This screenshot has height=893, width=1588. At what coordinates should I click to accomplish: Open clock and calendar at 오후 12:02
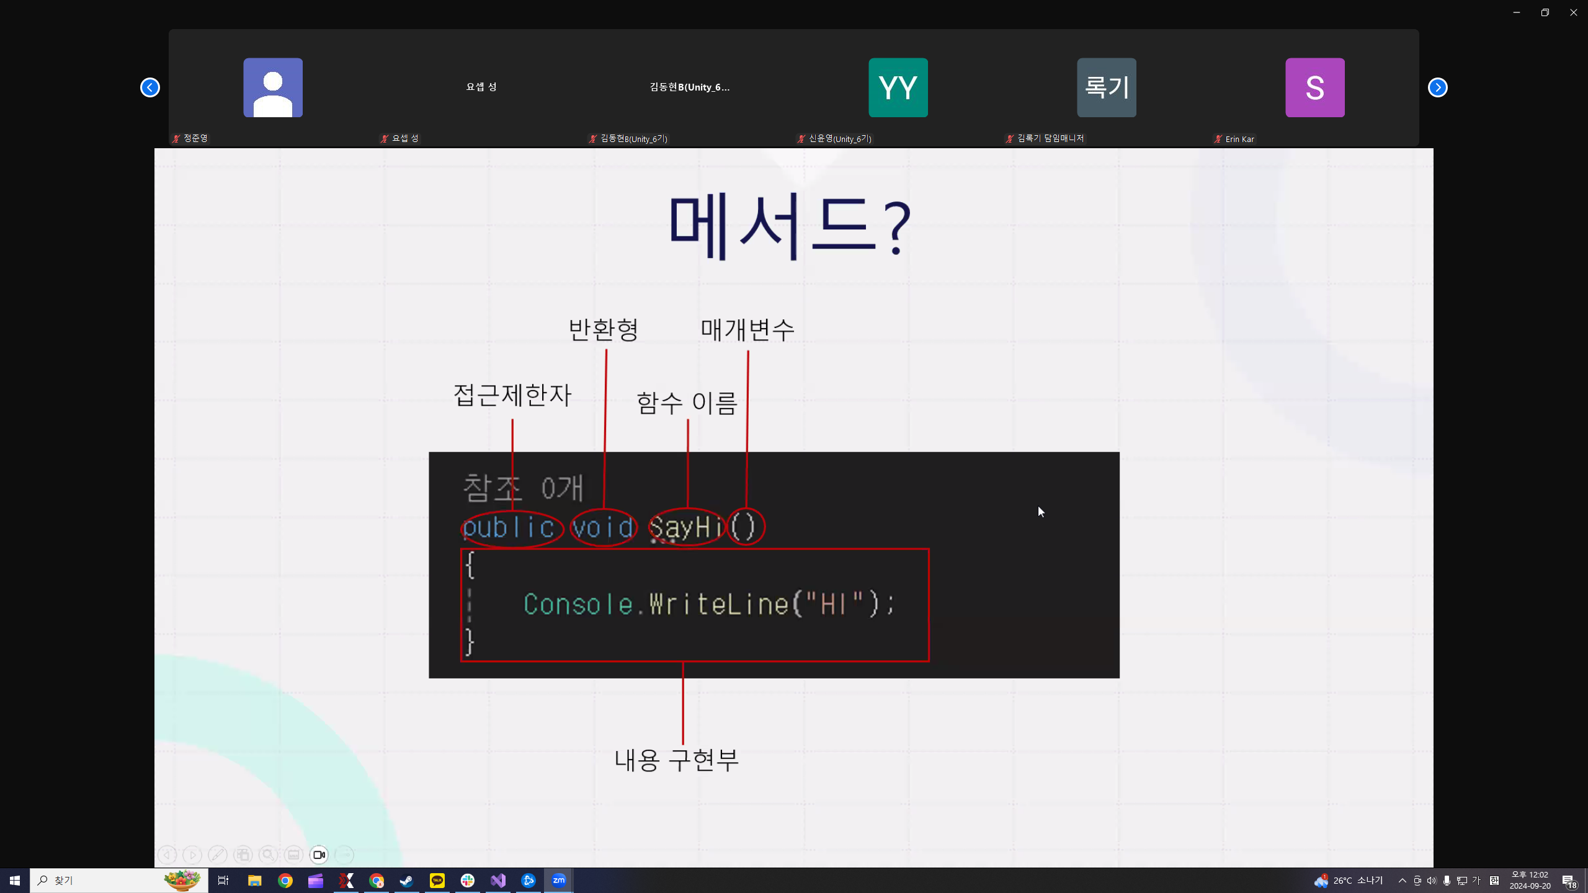click(1530, 881)
